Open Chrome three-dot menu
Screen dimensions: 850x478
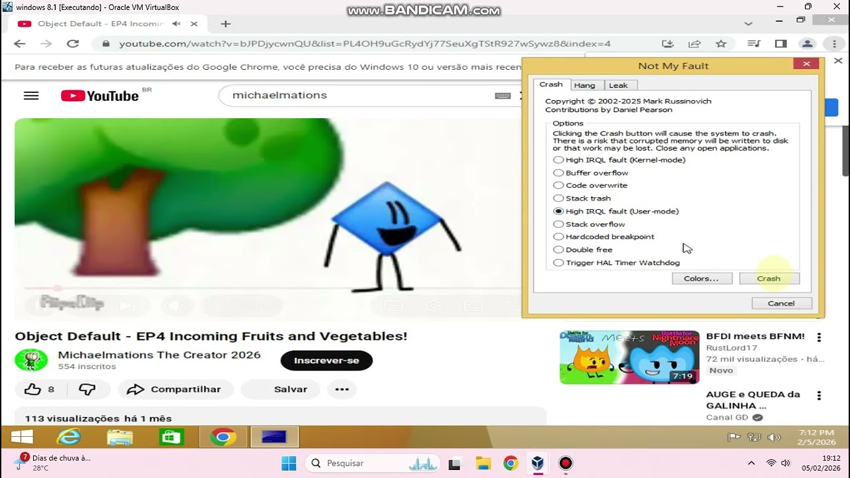pyautogui.click(x=834, y=44)
